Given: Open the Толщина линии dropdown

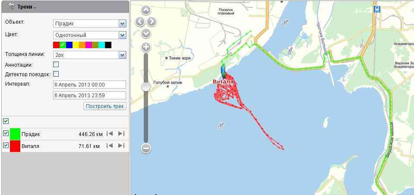Looking at the screenshot, I should click(x=89, y=55).
